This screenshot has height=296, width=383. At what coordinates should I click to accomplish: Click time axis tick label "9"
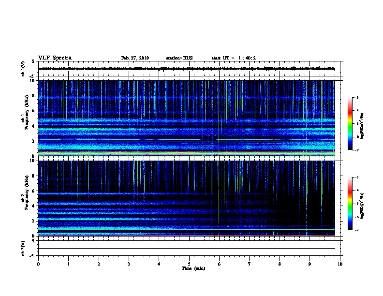pyautogui.click(x=309, y=264)
